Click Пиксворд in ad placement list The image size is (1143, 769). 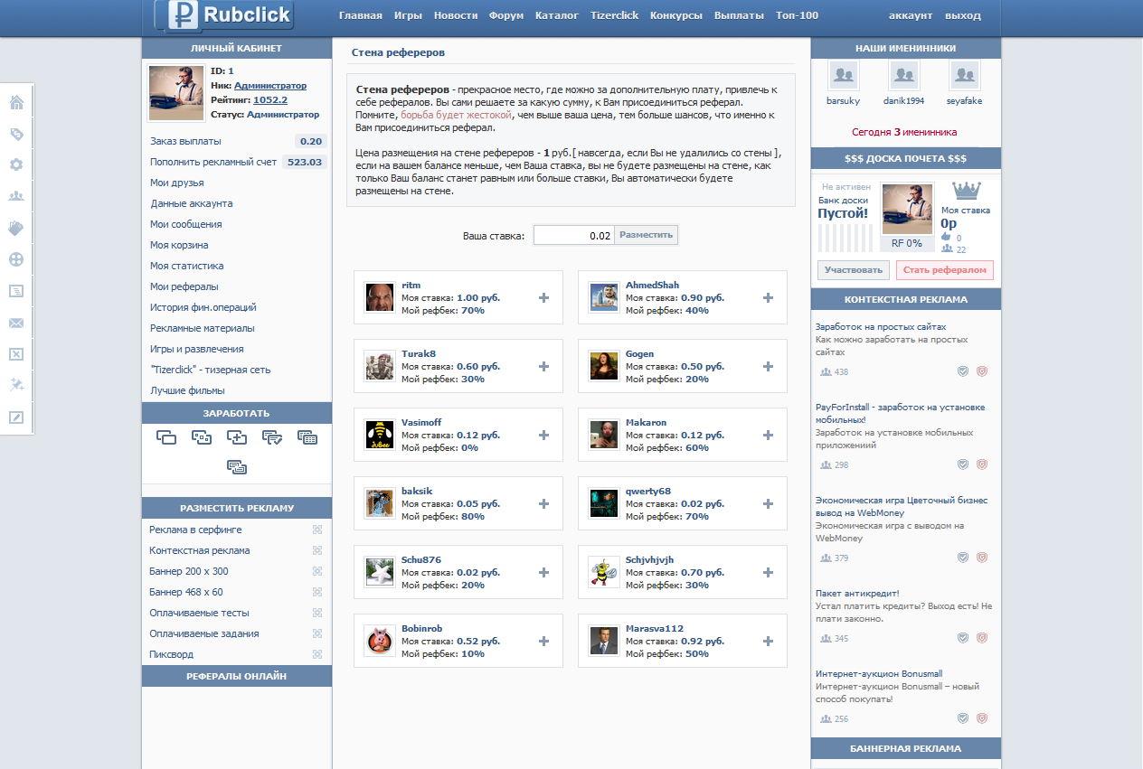point(171,654)
